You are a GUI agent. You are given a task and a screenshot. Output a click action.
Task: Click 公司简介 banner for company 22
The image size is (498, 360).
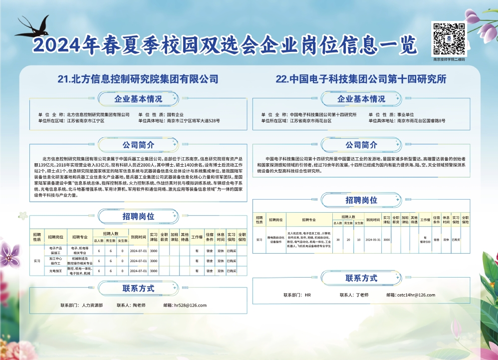click(x=361, y=145)
